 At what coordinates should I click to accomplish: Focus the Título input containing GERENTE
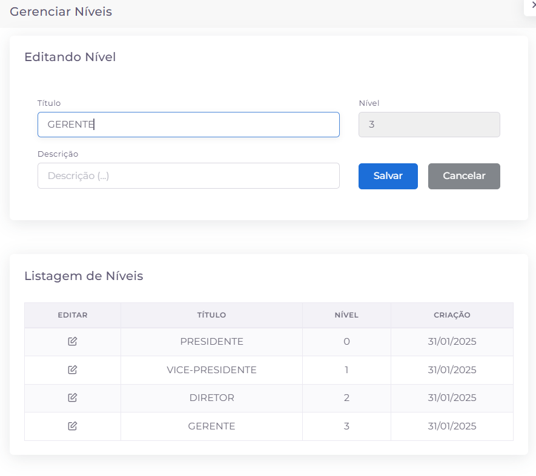pos(188,125)
